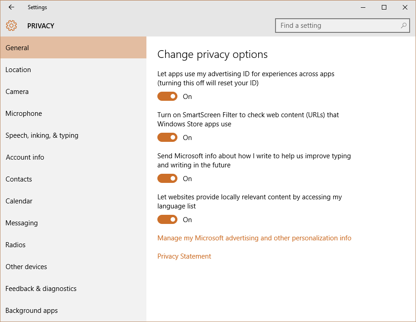
Task: Click the back arrow icon
Action: [11, 7]
